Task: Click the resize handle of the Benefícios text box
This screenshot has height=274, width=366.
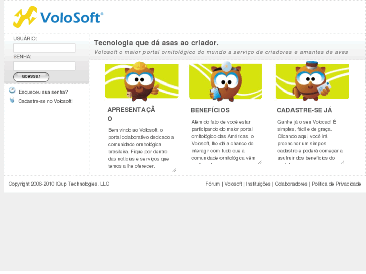Action: 260,162
